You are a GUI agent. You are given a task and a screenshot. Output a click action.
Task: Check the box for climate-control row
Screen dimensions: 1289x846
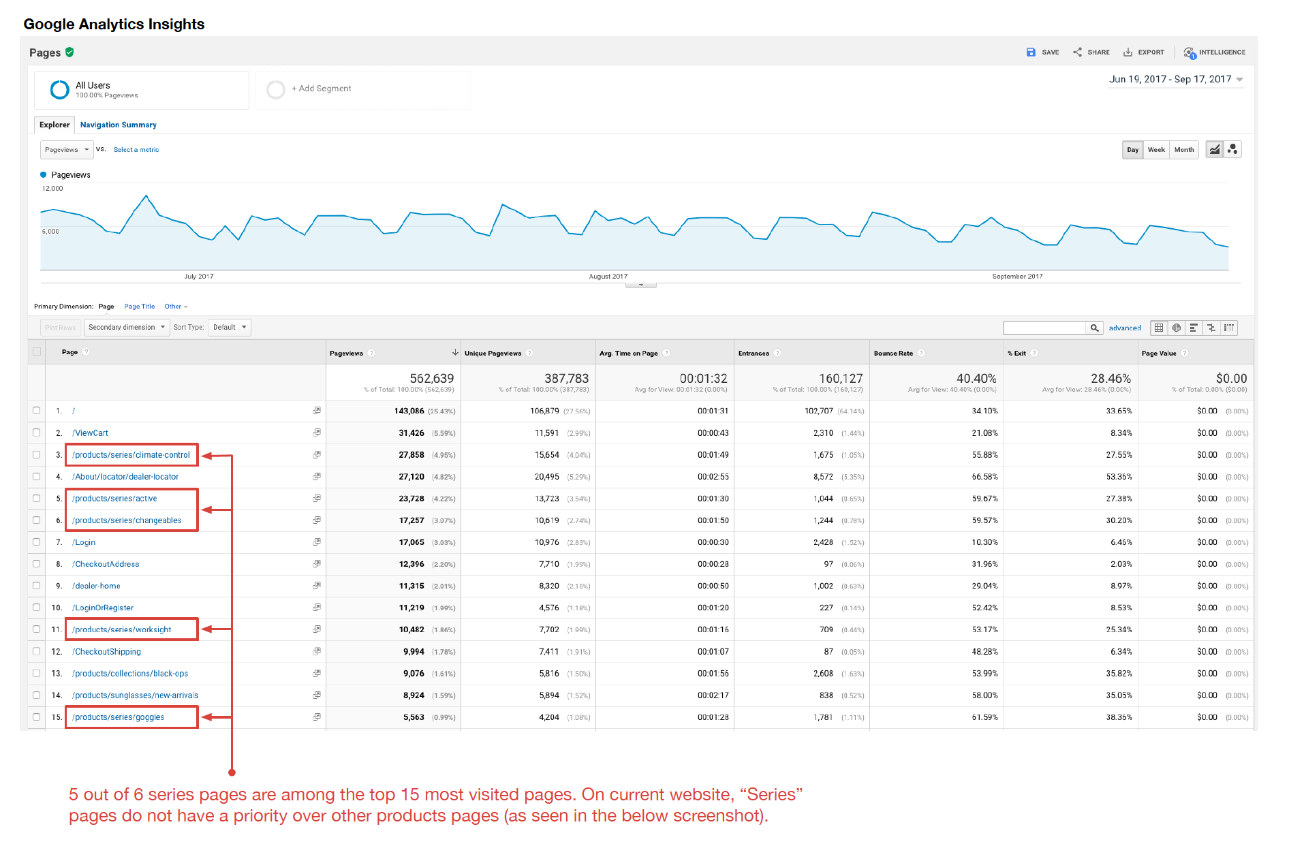(x=37, y=454)
